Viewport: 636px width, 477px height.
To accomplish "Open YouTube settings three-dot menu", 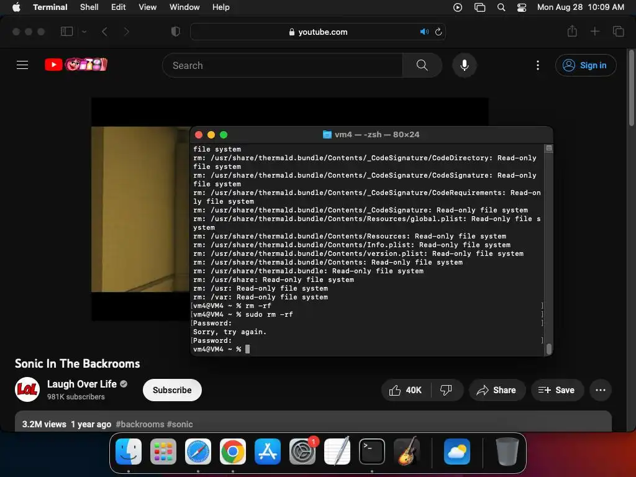I will [x=538, y=65].
